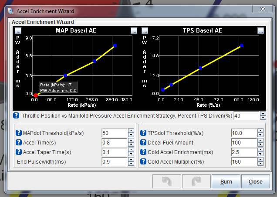Image resolution: width=277 pixels, height=197 pixels.
Task: Open MAP Based AE right options button
Action: [134, 31]
